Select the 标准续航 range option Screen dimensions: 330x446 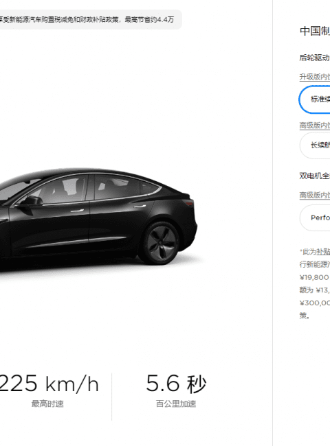[x=315, y=99]
